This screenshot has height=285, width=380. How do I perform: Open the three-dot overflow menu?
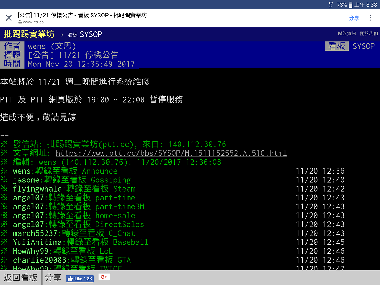370,18
